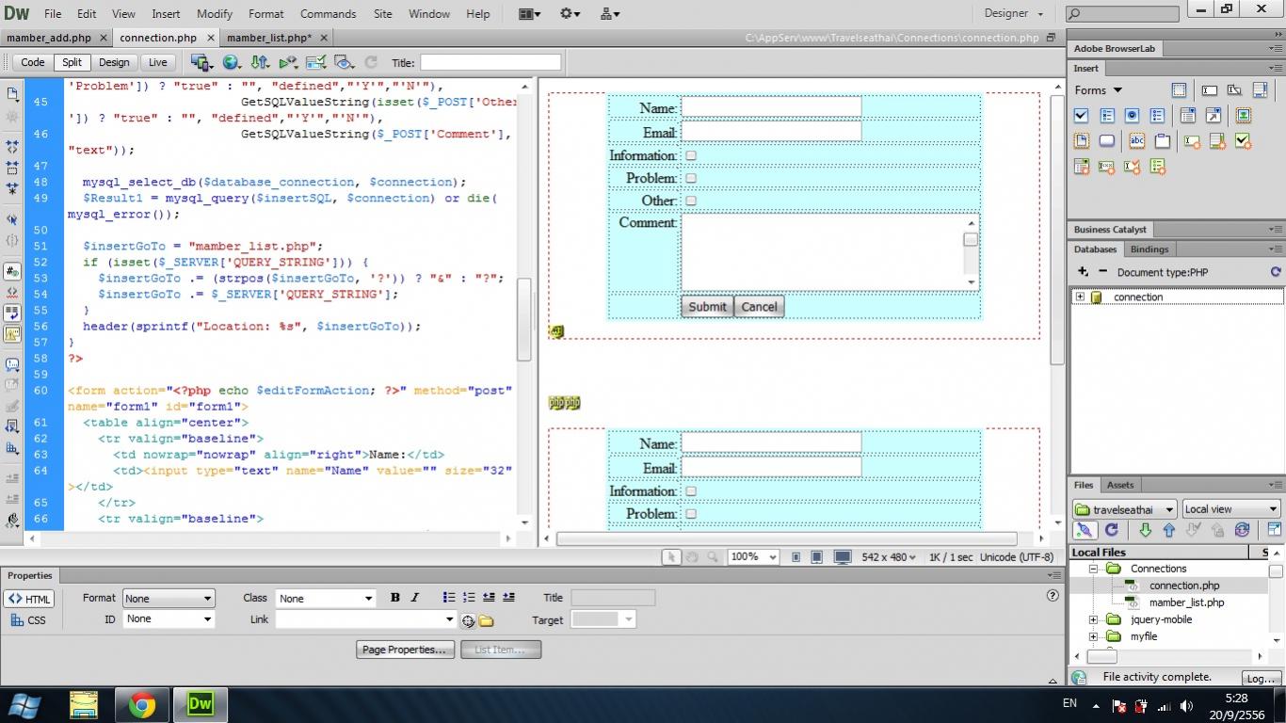Toggle Information checkbox in upper form
The width and height of the screenshot is (1286, 723).
(x=691, y=155)
